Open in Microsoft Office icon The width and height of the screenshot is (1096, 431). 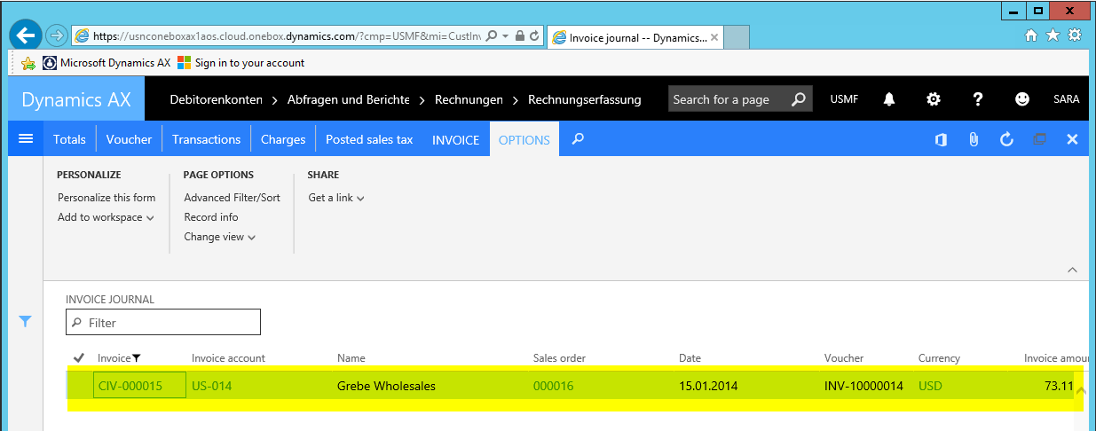coord(941,139)
